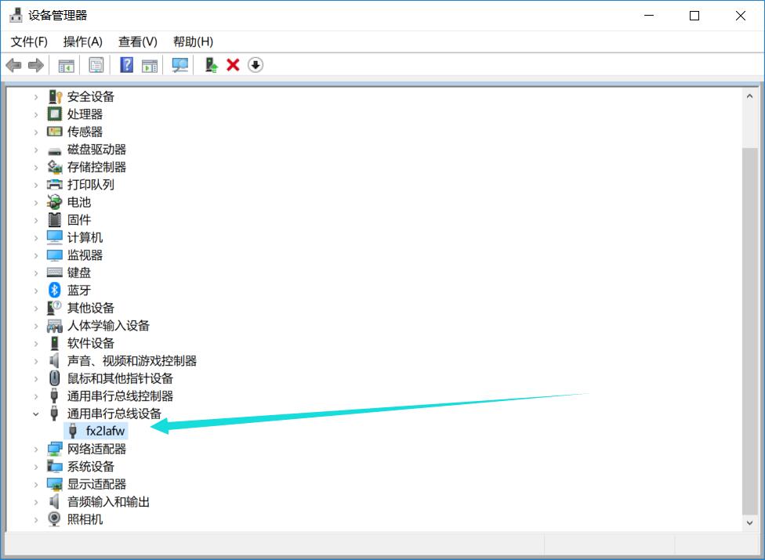Collapse the 通用串行总线设备 node
The height and width of the screenshot is (560, 765).
35,414
